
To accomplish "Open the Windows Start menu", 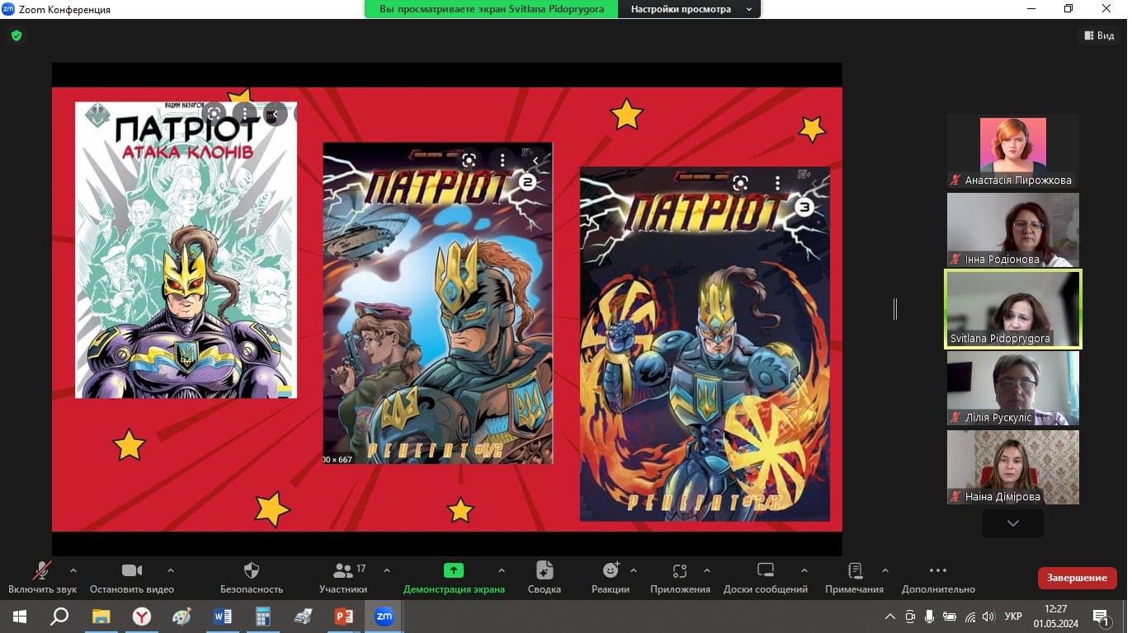I will (x=19, y=617).
